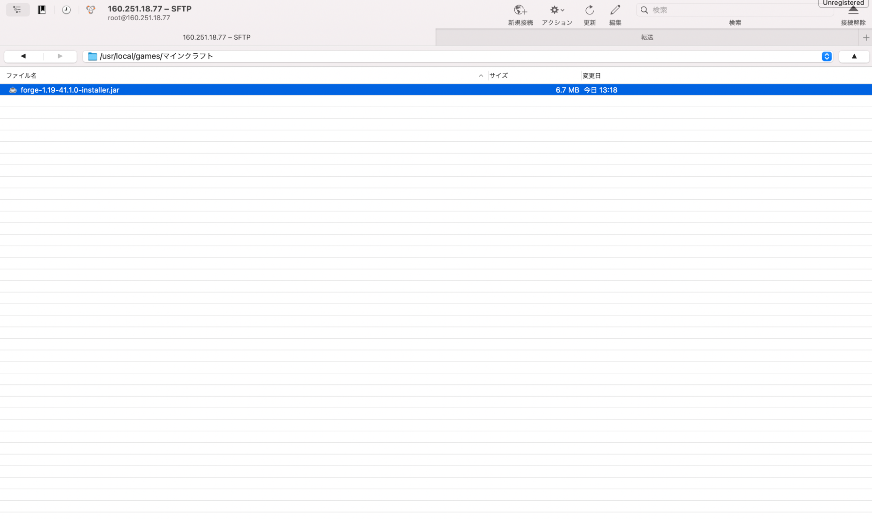Sort by サイズ column header
This screenshot has height=519, width=872.
click(499, 75)
